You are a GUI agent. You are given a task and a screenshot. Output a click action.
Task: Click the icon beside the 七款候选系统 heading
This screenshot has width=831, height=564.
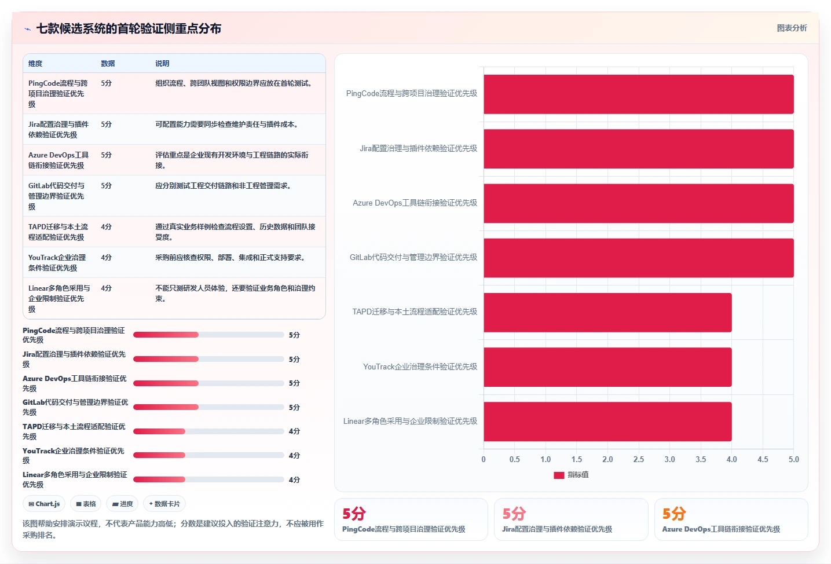tap(27, 29)
